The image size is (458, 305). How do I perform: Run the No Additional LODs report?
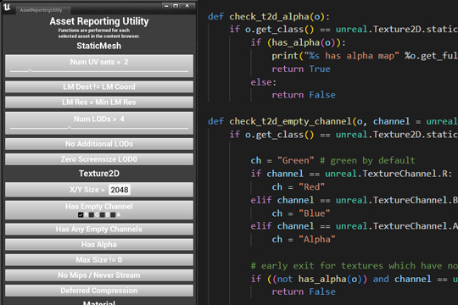pos(99,144)
